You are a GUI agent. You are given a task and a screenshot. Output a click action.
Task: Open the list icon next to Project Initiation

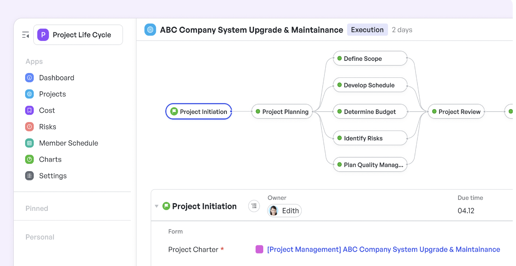click(x=254, y=206)
